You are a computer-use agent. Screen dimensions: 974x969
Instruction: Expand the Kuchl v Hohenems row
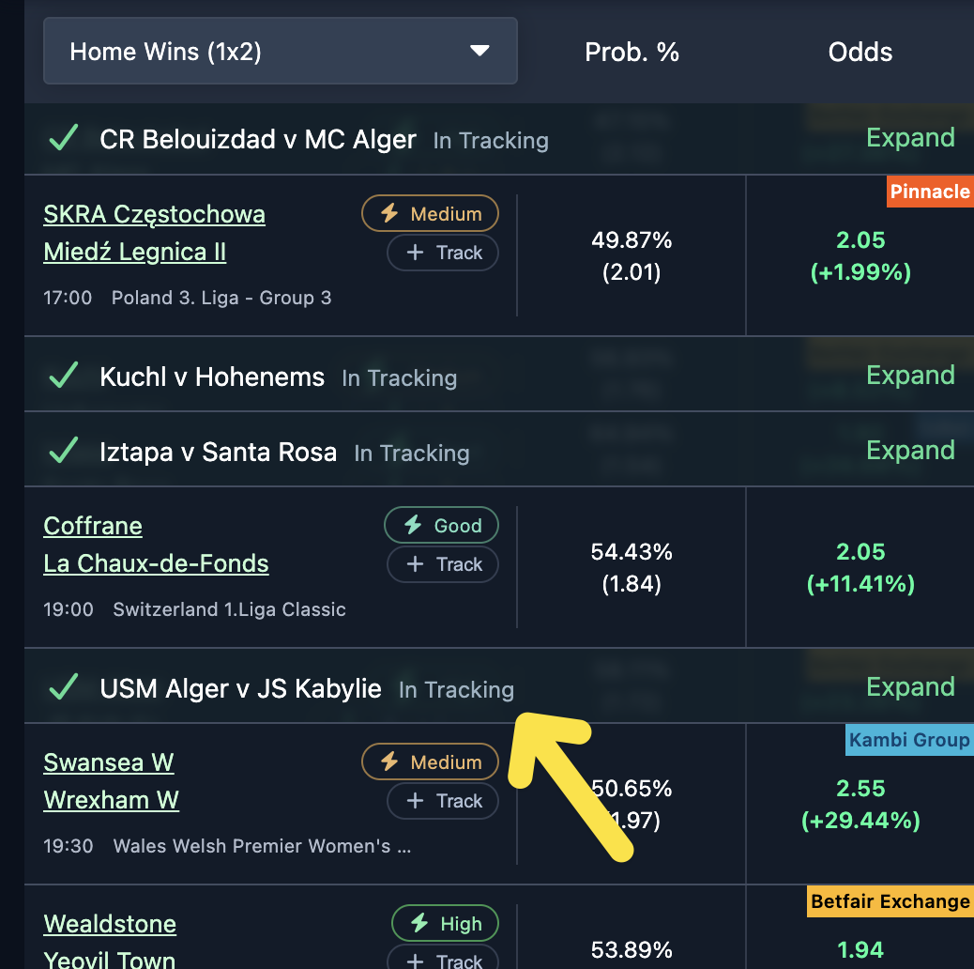click(x=909, y=376)
